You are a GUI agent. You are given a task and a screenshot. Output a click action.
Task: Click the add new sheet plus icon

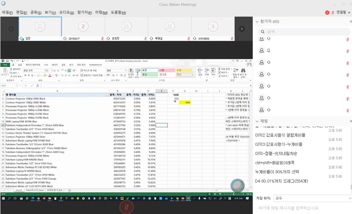click(x=69, y=190)
